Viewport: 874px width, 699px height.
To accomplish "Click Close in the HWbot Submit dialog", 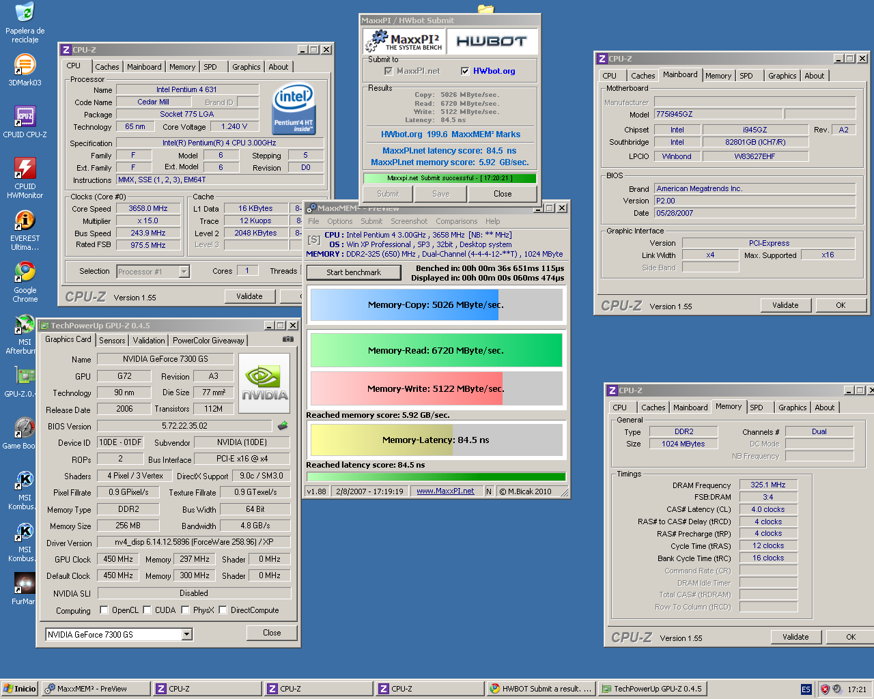I will (503, 194).
